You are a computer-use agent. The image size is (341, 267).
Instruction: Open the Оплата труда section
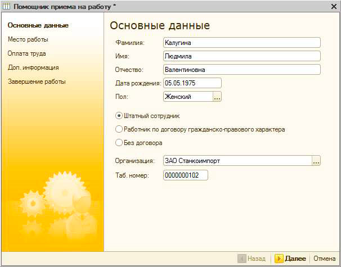pos(27,53)
